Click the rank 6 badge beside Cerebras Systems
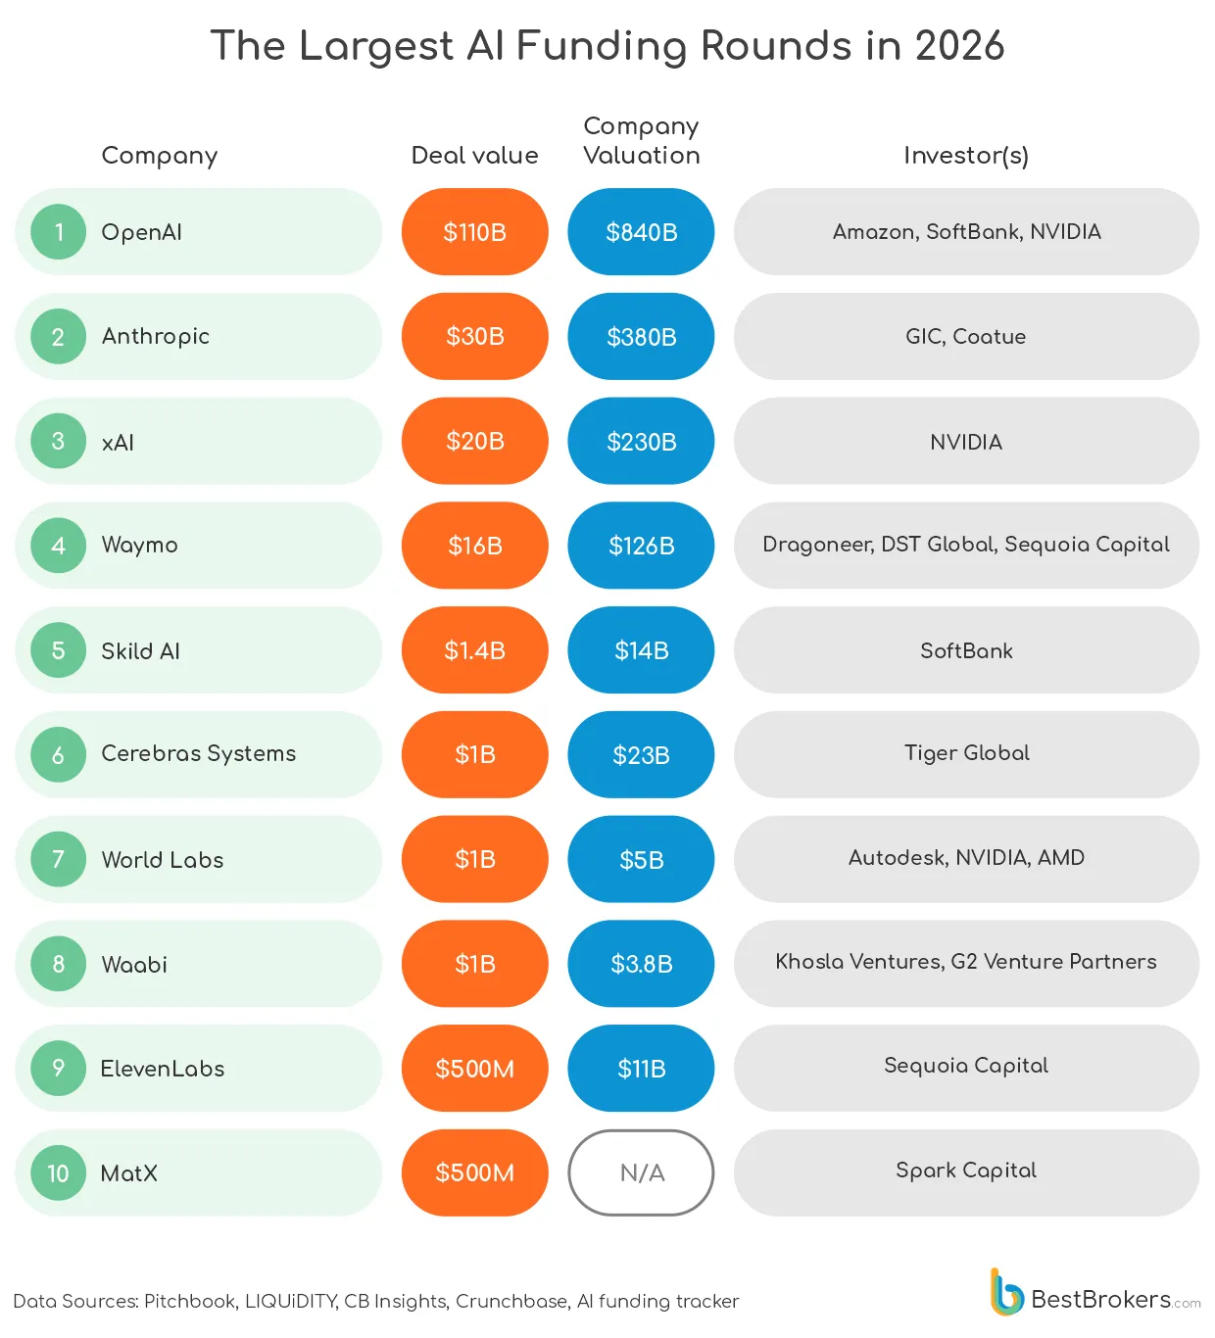Screen dimensions: 1215x1338 59,755
